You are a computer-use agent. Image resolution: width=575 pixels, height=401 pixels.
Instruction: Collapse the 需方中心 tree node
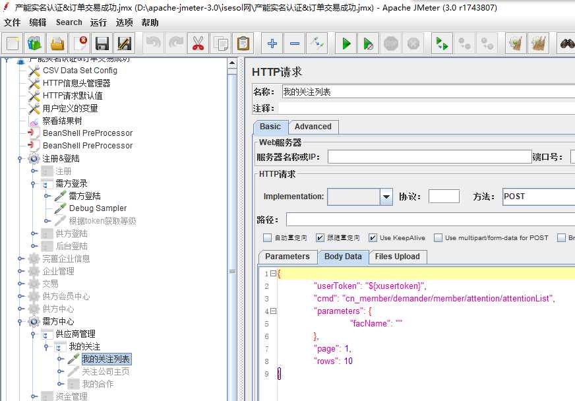(20, 322)
